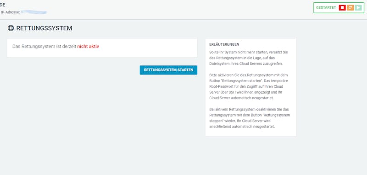Viewport: 367px width, 175px height.
Task: Click the ERLÄUTERUNGEN heading
Action: [224, 44]
